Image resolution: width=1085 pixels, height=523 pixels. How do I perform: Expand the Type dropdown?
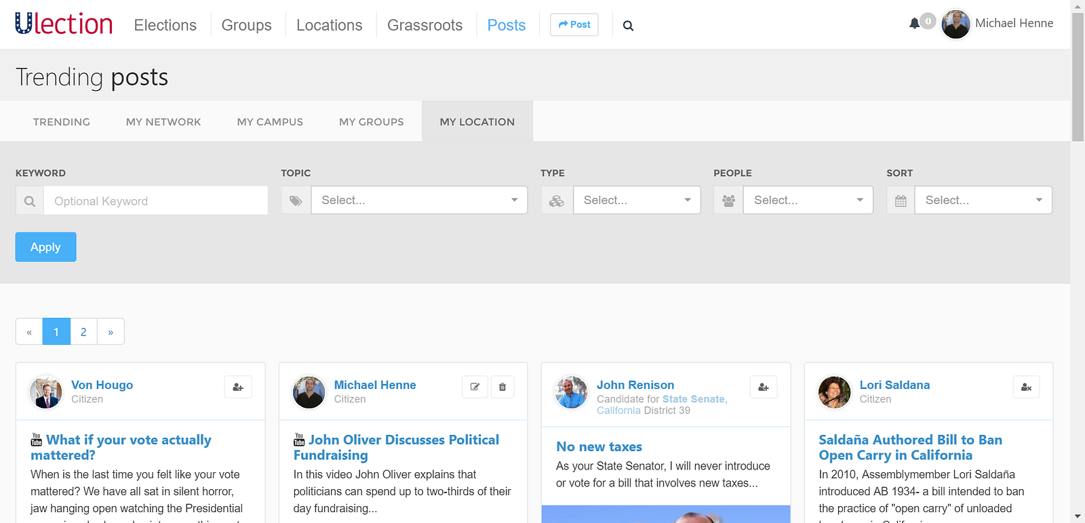pos(637,201)
